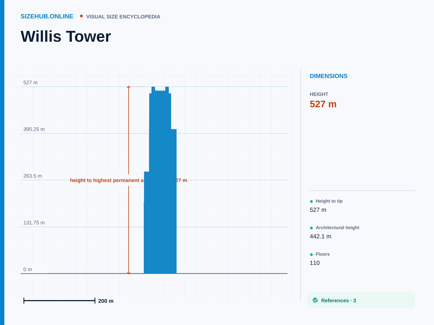Click the 527 m axis gridline label

click(x=30, y=83)
